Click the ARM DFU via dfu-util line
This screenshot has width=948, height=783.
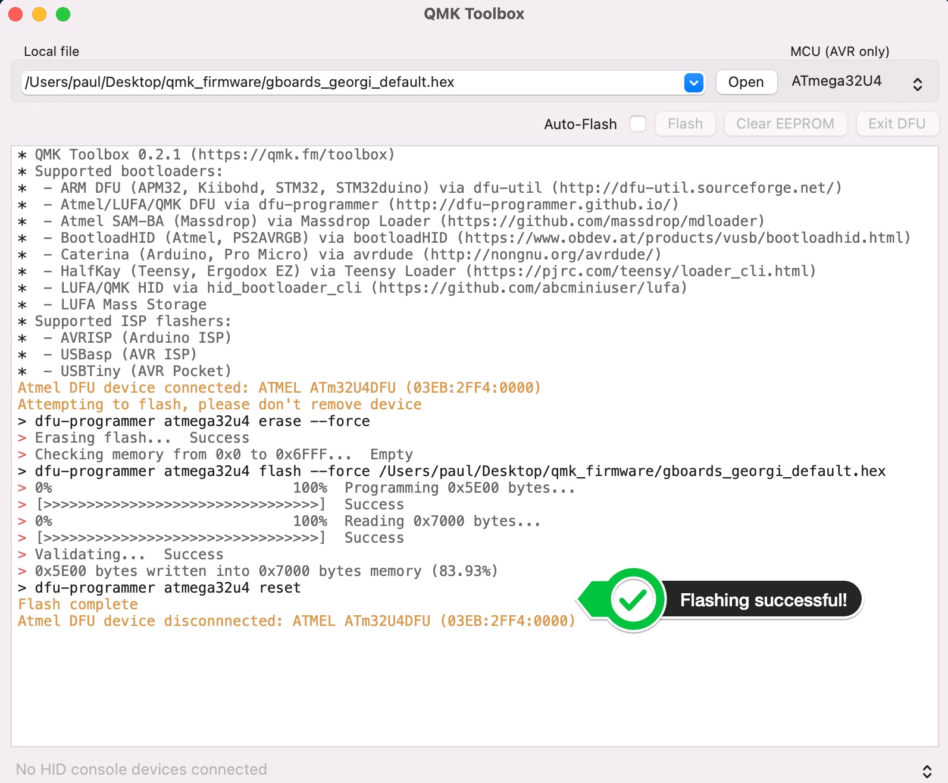click(430, 188)
